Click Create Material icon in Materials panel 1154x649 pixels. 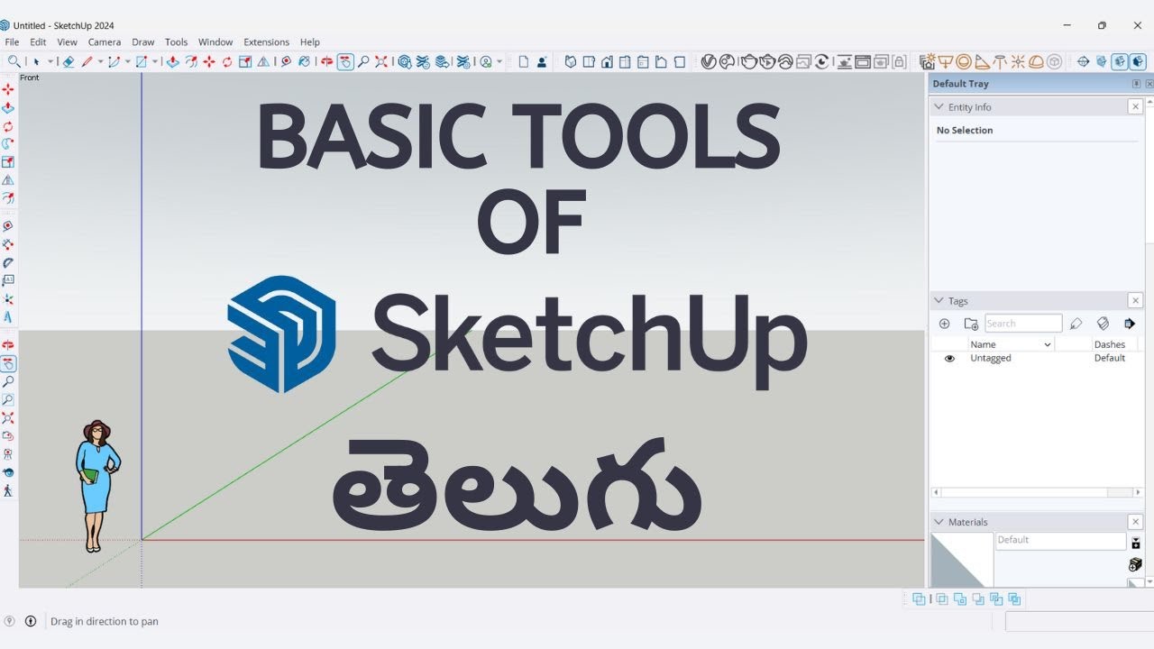coord(1136,564)
